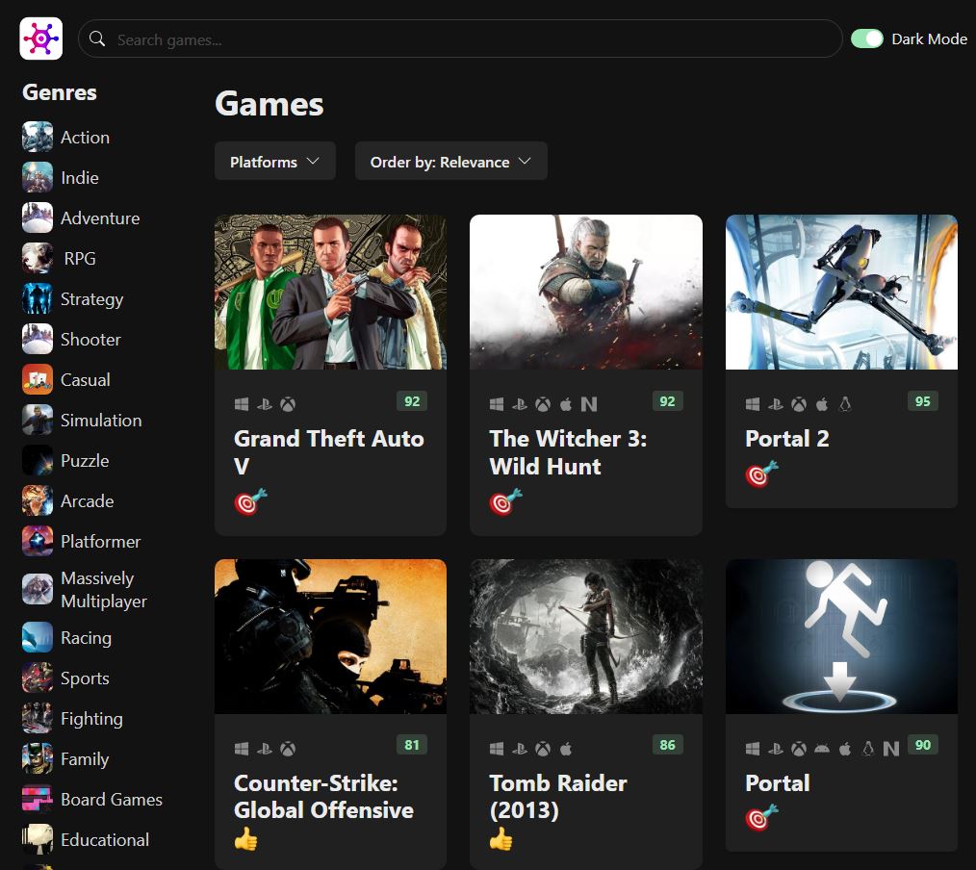Screen dimensions: 976x870
Task: Select the Sports genre icon
Action: (38, 678)
